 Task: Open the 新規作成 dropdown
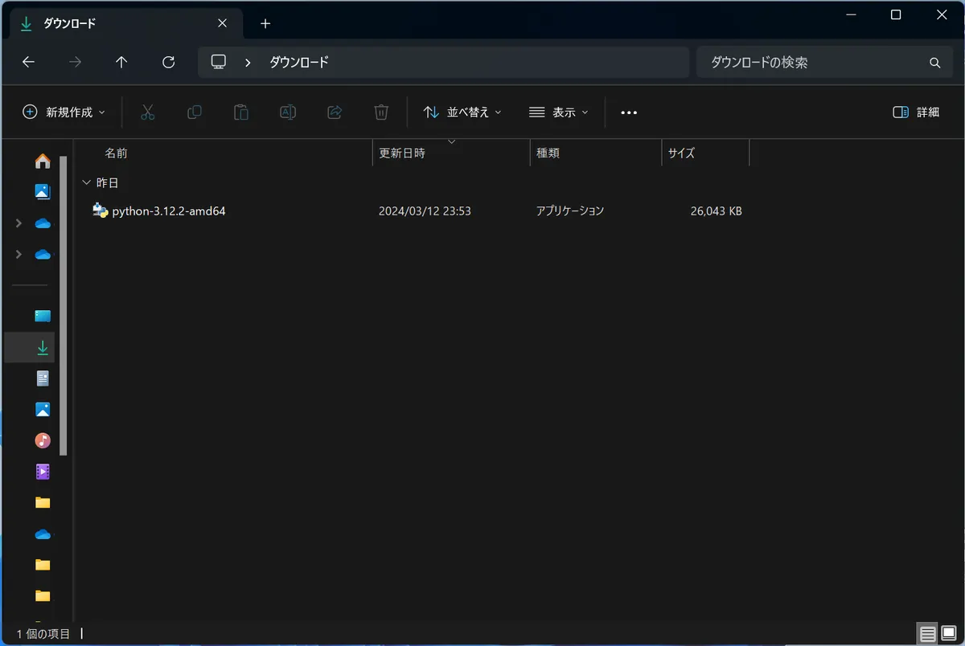tap(64, 112)
